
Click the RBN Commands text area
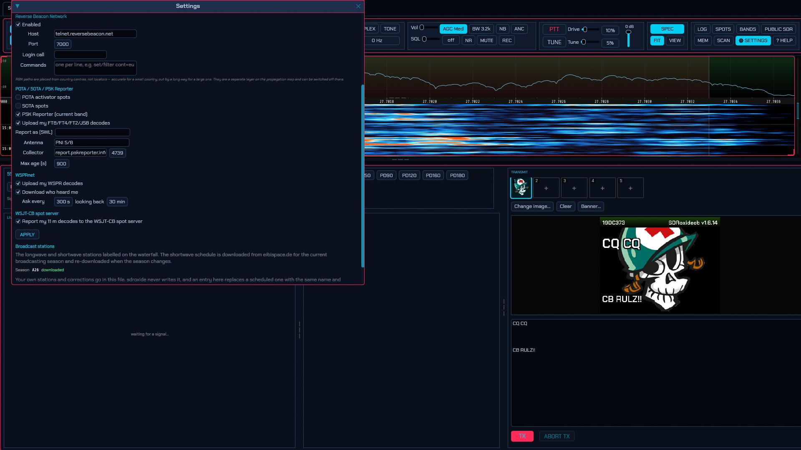(95, 68)
